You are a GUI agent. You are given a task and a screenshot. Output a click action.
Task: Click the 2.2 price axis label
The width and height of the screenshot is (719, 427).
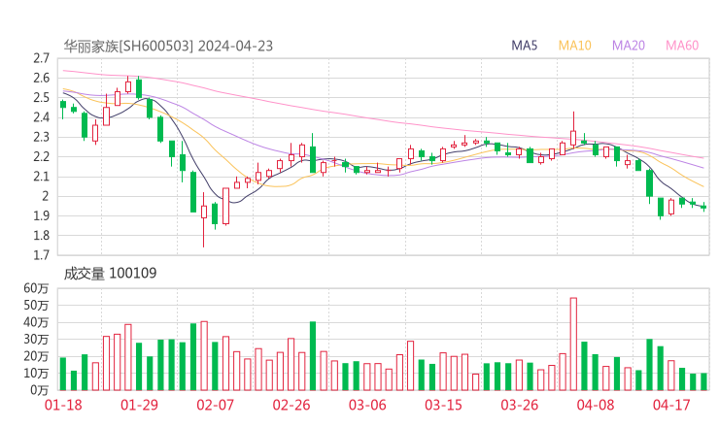point(41,156)
